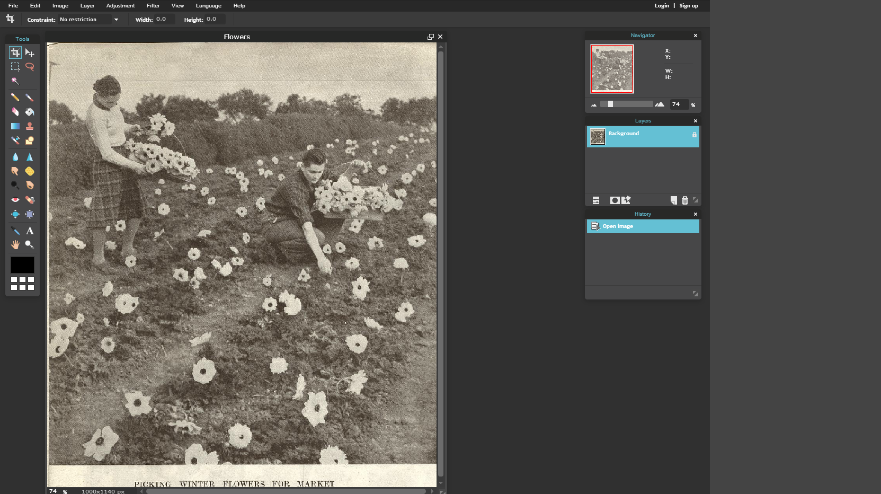Select the Red eye reduction tool

click(x=15, y=200)
